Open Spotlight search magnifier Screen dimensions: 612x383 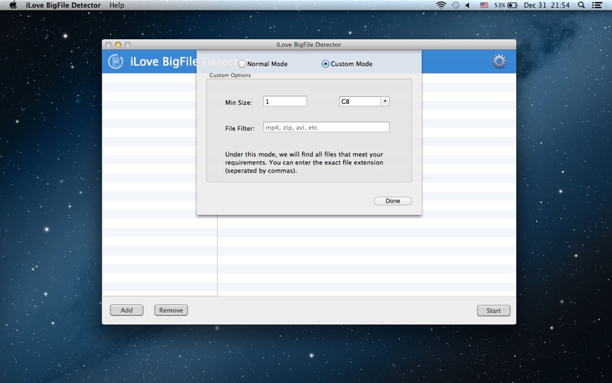pyautogui.click(x=581, y=5)
